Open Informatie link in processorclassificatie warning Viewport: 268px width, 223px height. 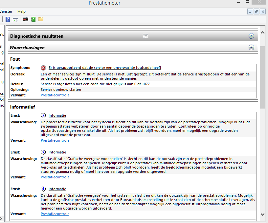pyautogui.click(x=57, y=115)
